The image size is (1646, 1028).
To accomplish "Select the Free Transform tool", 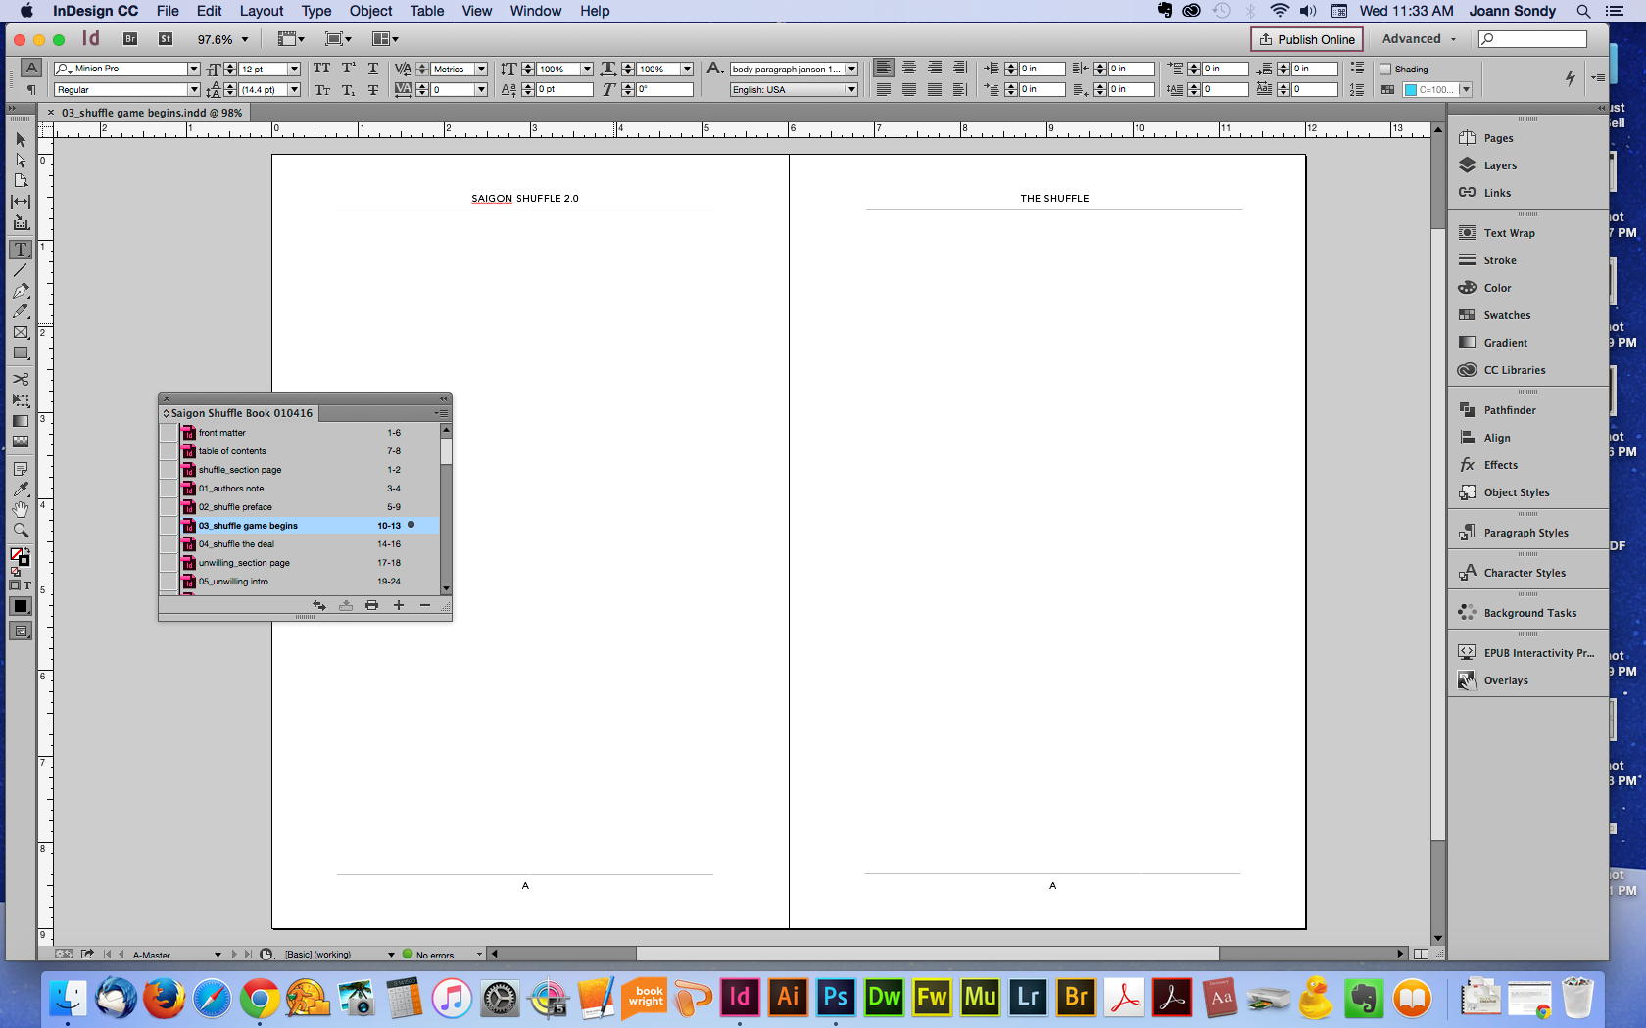I will click(x=21, y=399).
